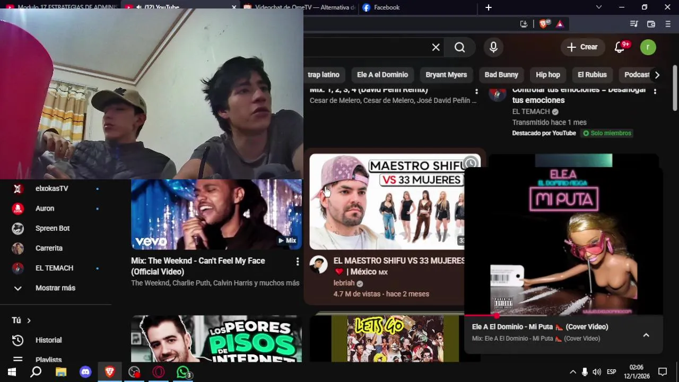Viewport: 679px width, 382px height.
Task: Open the EL TEMACH channel avatar above miniplayer
Action: coord(497,94)
